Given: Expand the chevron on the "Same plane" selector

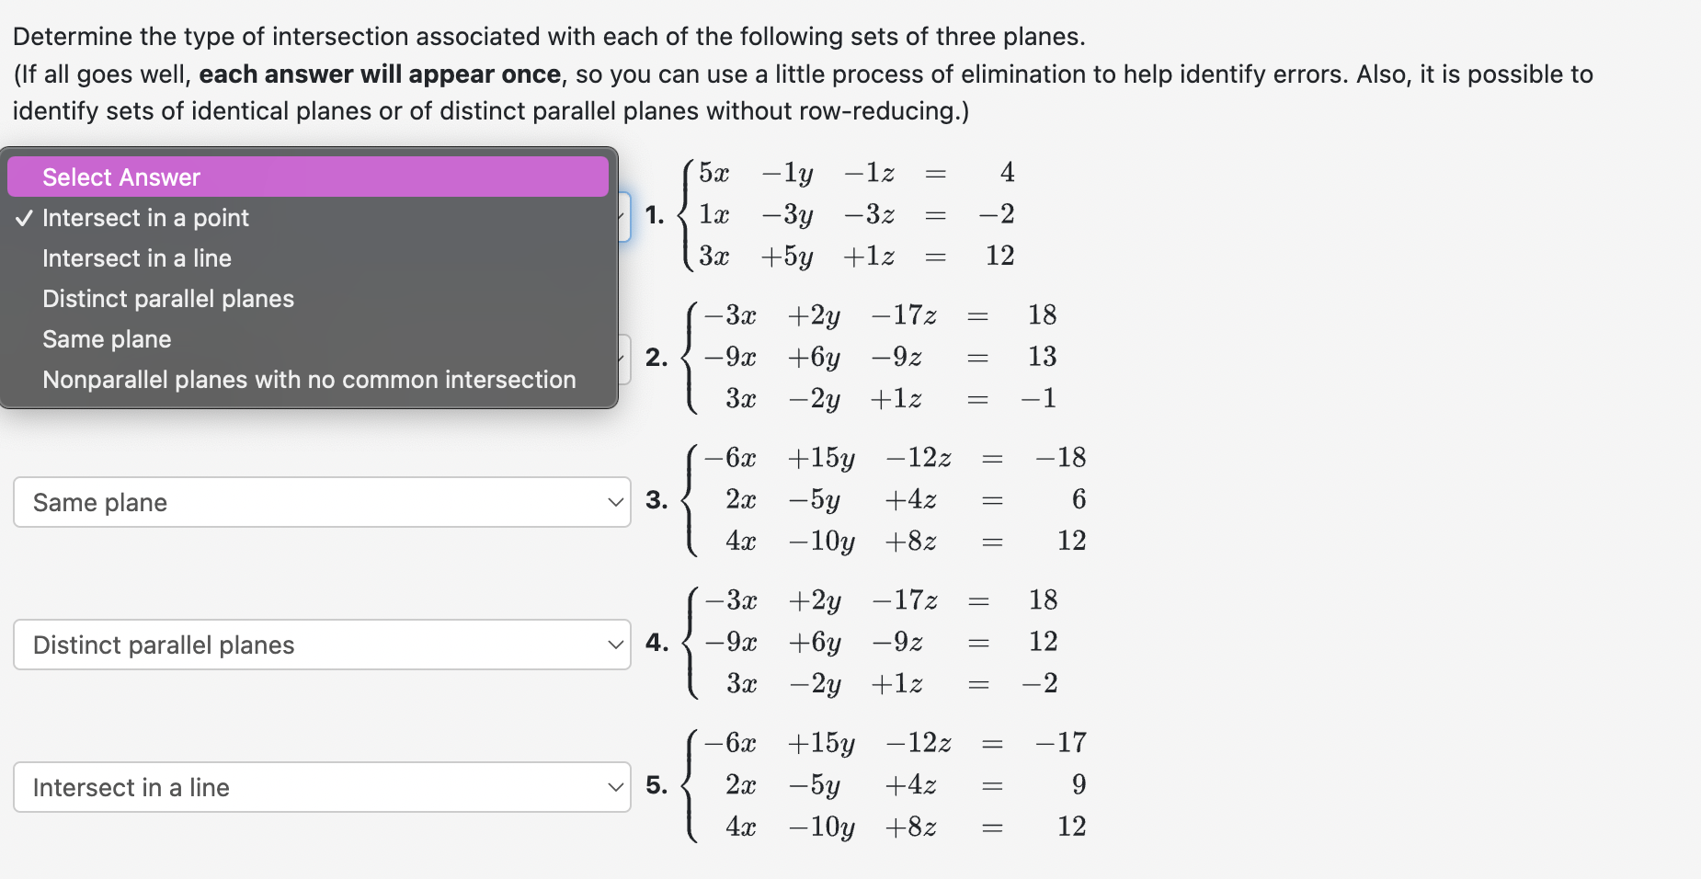Looking at the screenshot, I should [615, 502].
